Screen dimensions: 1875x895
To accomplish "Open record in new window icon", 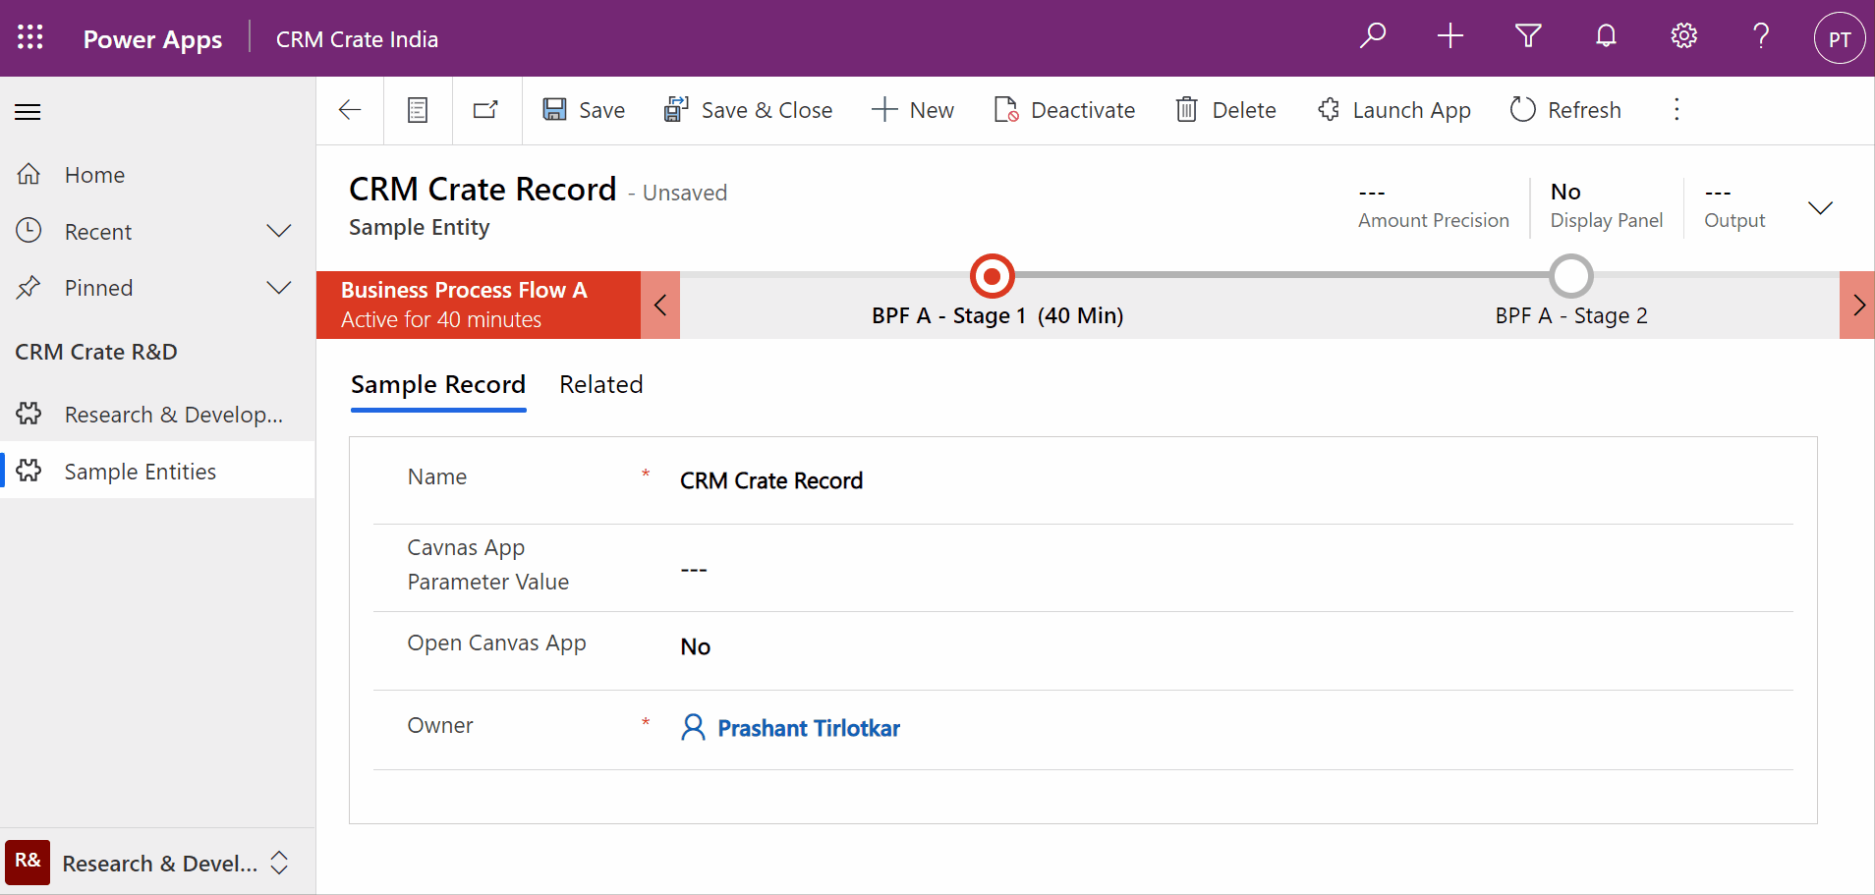I will click(485, 110).
